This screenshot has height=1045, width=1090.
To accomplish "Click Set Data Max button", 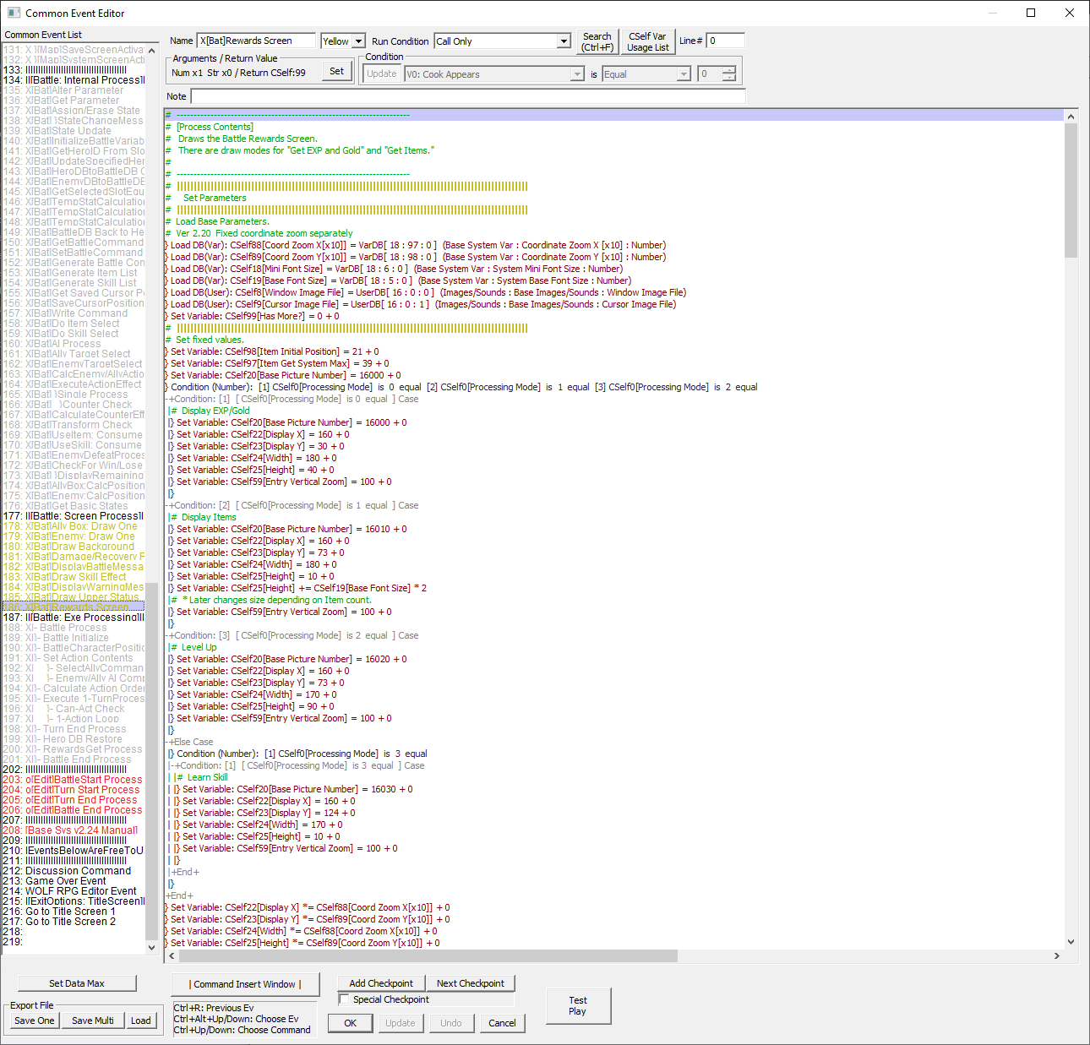I will [77, 983].
